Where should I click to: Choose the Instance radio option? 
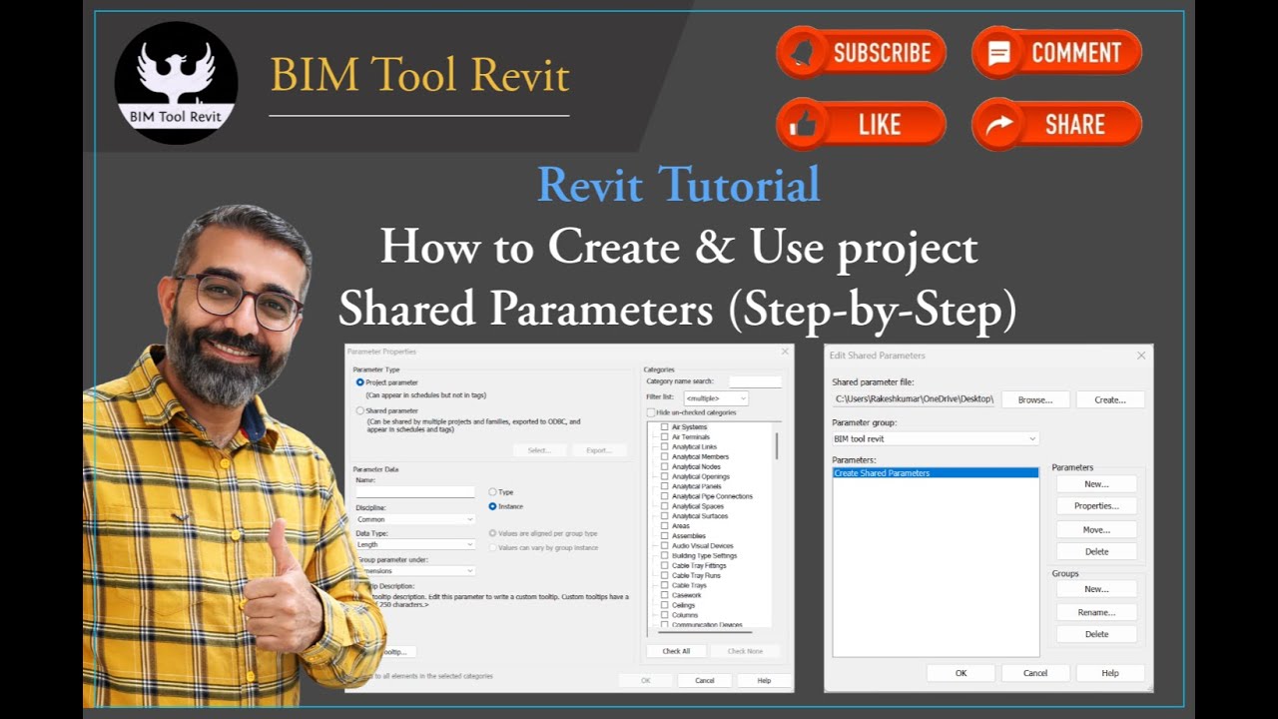click(492, 506)
